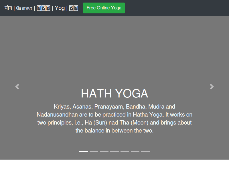Click the Hatha Yoga description paragraph

pos(114,118)
